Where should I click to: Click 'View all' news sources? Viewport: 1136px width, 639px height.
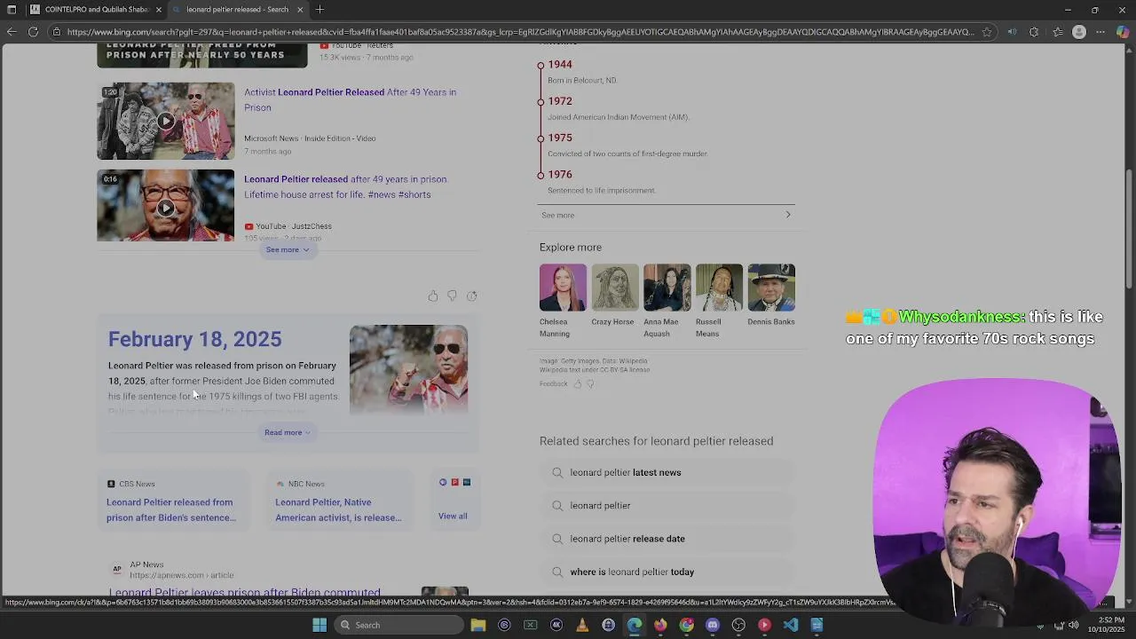pos(453,517)
